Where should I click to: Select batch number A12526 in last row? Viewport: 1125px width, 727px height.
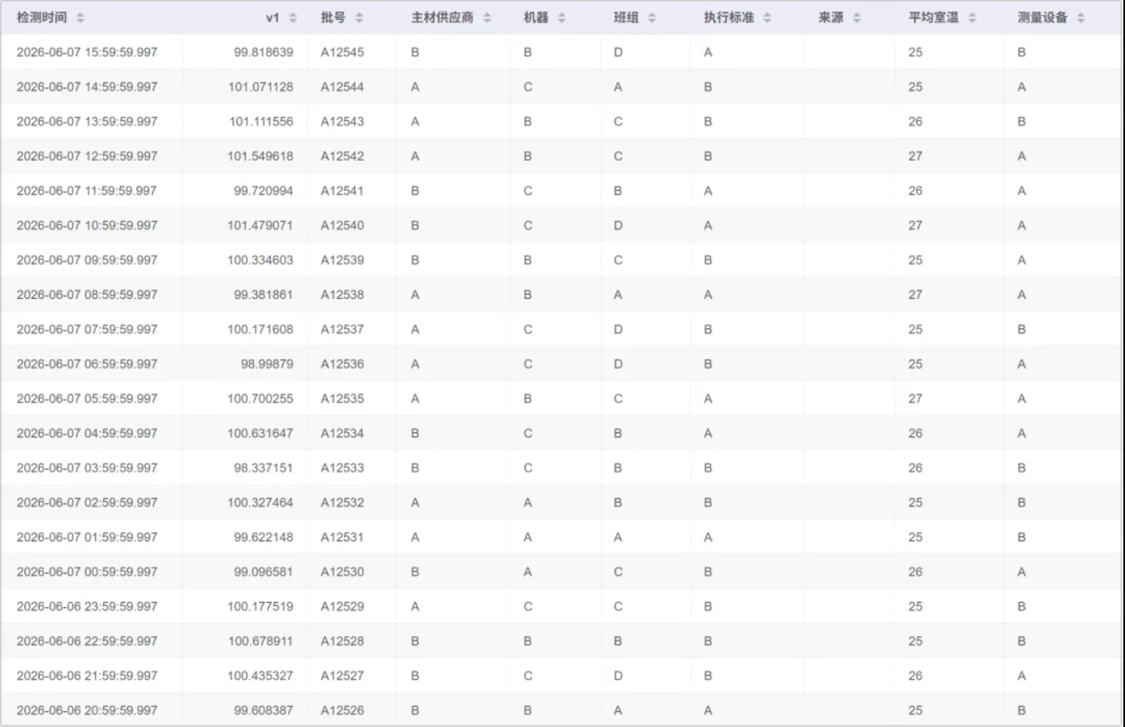pyautogui.click(x=342, y=710)
